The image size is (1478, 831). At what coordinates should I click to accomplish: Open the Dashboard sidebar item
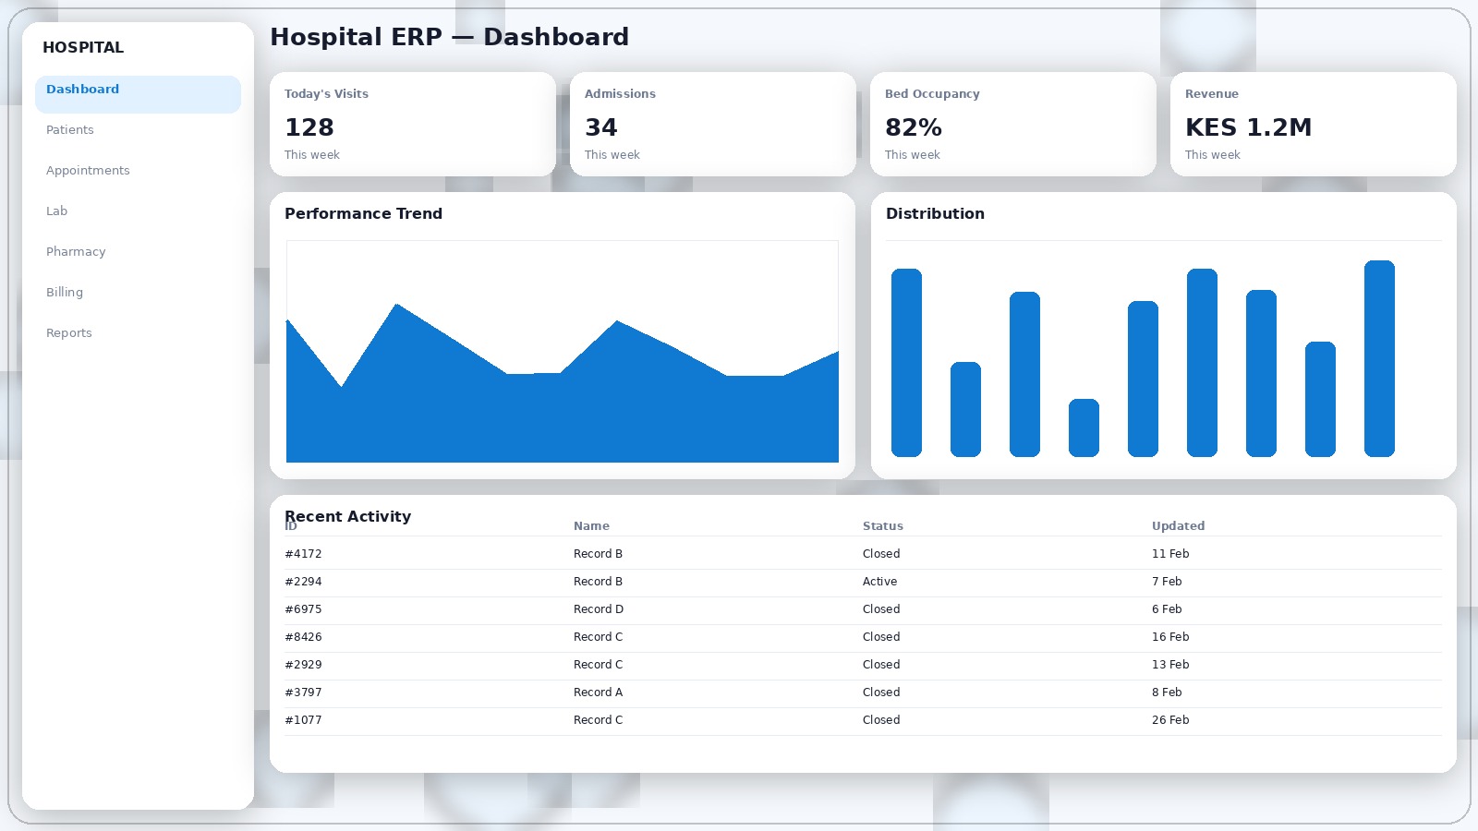click(x=138, y=90)
